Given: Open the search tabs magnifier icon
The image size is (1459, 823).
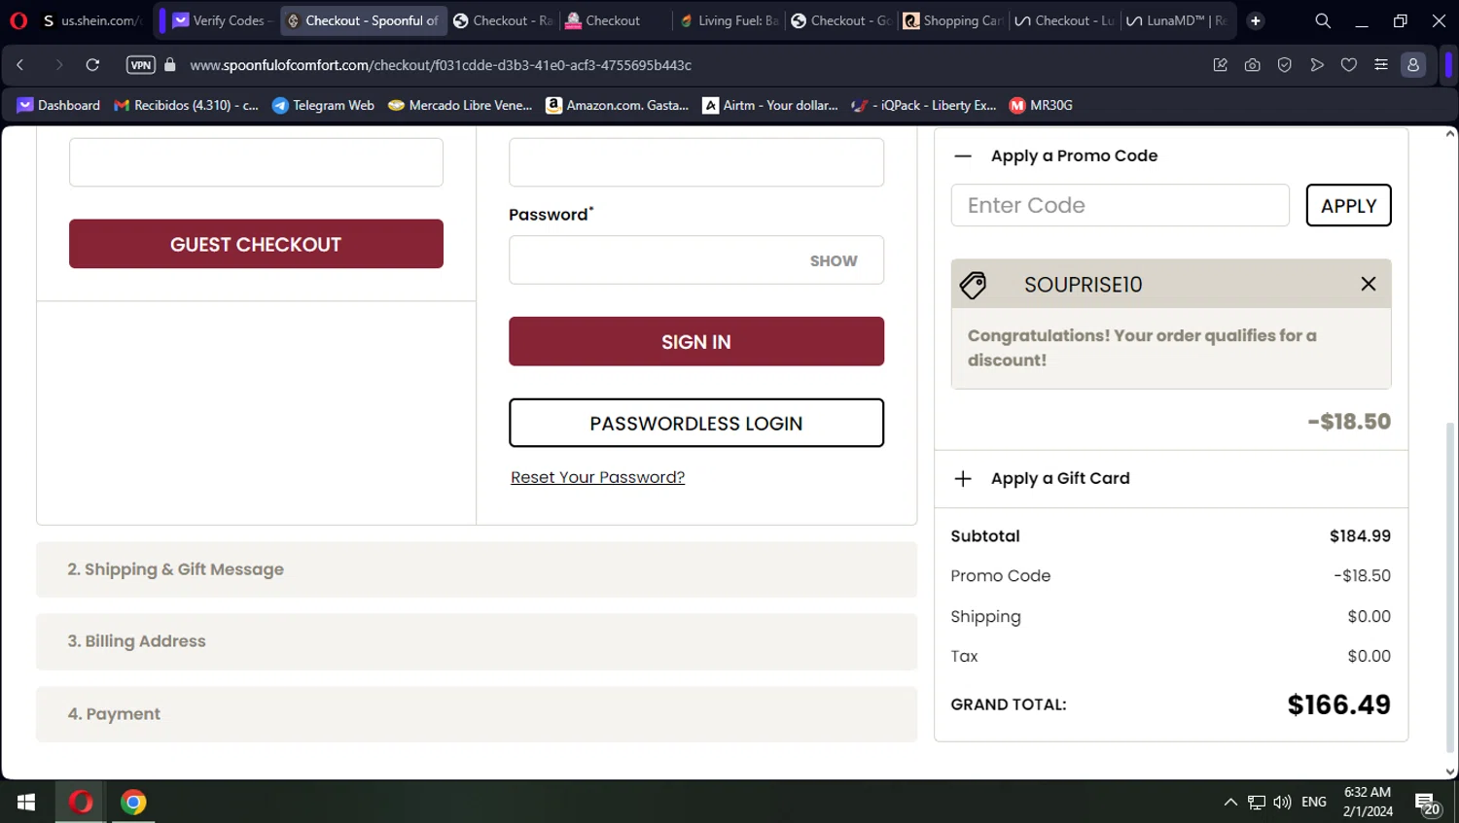Looking at the screenshot, I should click(x=1323, y=20).
